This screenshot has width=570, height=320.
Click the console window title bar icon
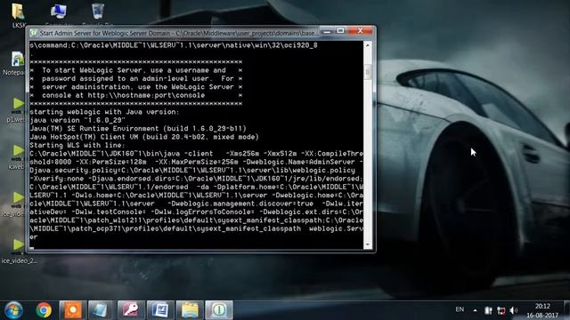pyautogui.click(x=34, y=33)
